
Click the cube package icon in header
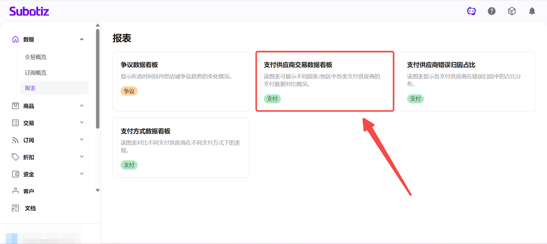(512, 11)
